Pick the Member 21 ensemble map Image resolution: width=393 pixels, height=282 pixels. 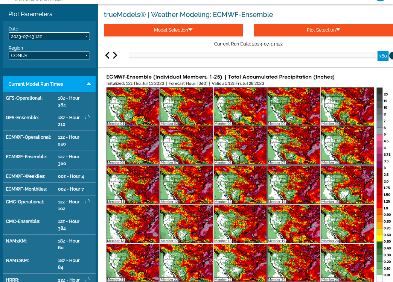coord(133,263)
